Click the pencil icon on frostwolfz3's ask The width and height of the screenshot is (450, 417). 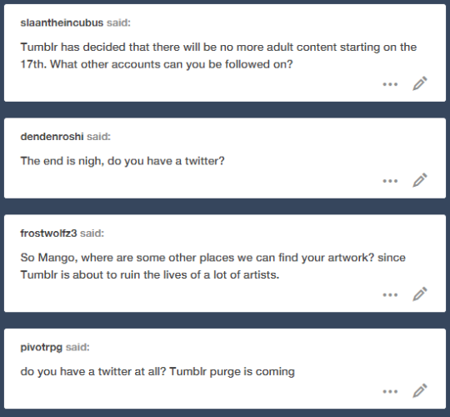click(x=420, y=294)
